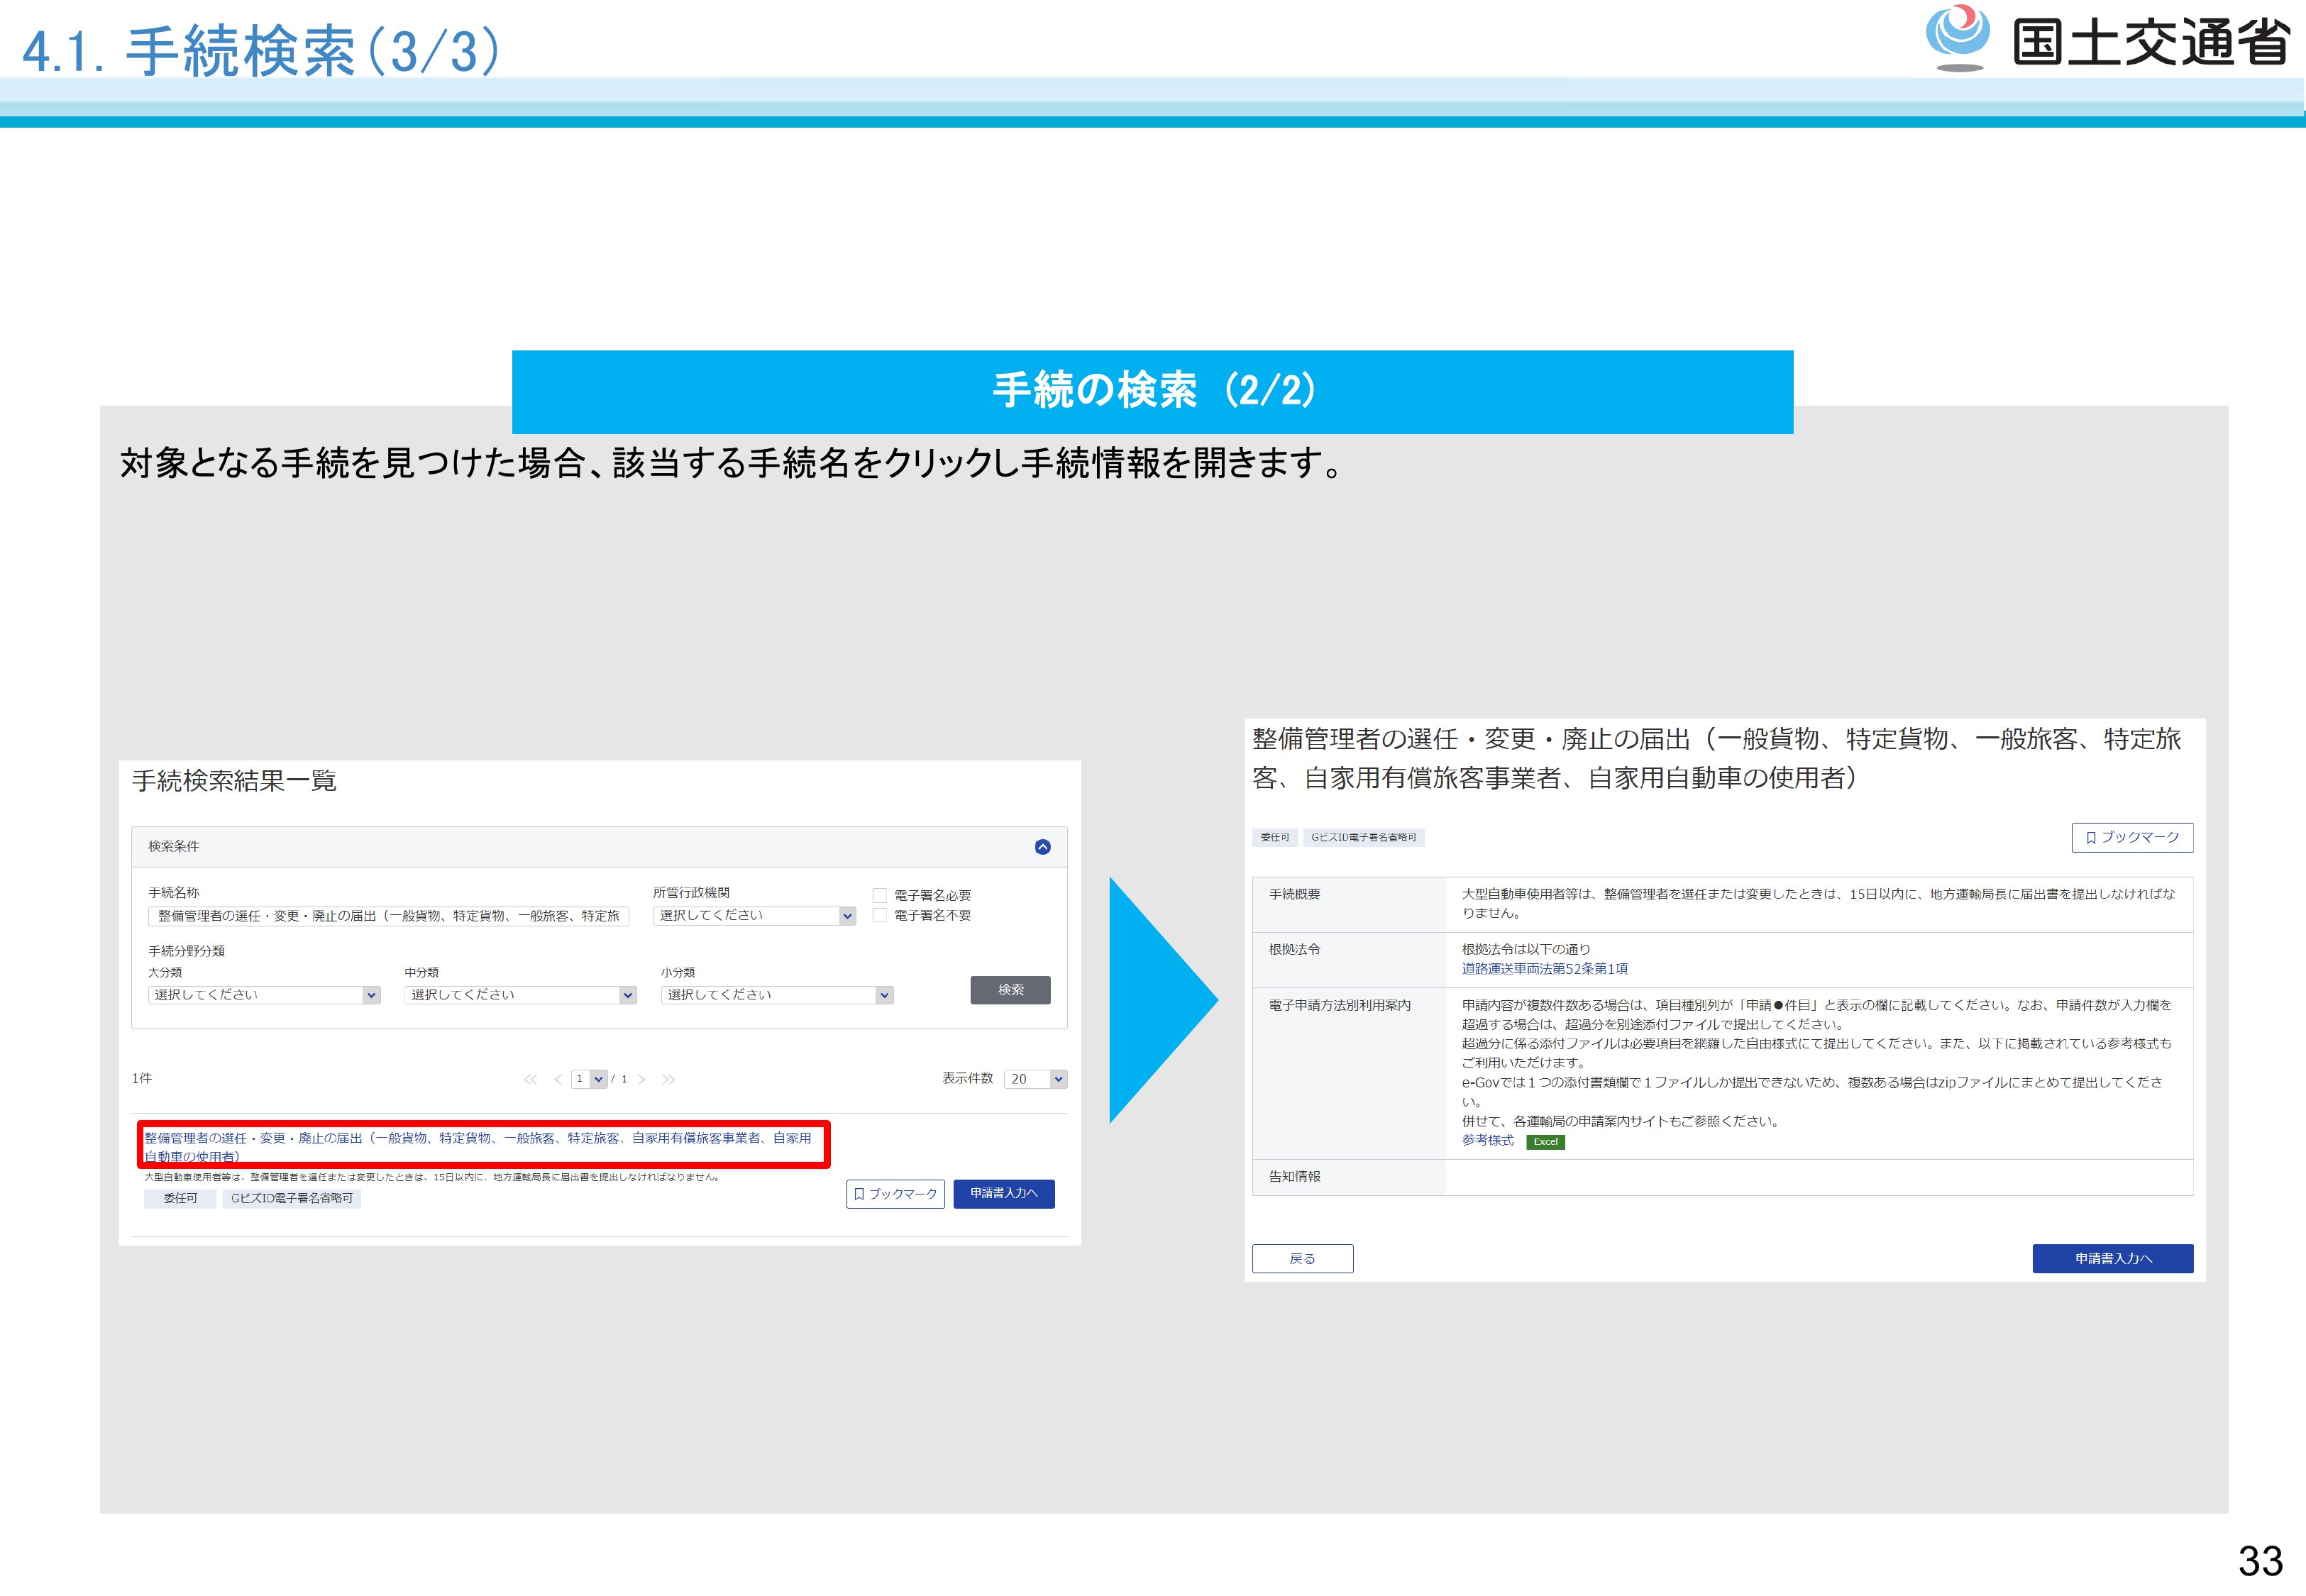Open 大分類 category dropdown
Screen dimensions: 2306x1596
tap(264, 995)
